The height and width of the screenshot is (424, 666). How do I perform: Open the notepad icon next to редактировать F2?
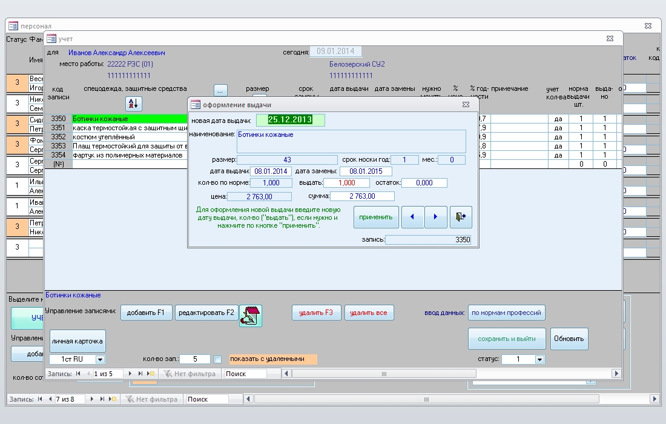pos(251,316)
